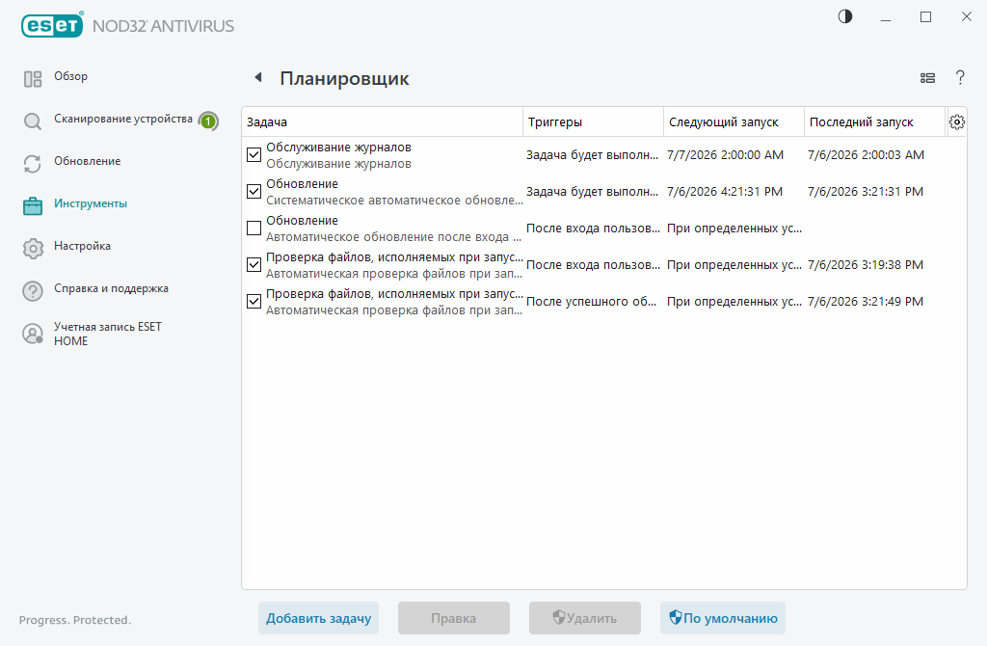Disable the Обслуживание журналов task checkbox
The image size is (987, 646).
(253, 155)
